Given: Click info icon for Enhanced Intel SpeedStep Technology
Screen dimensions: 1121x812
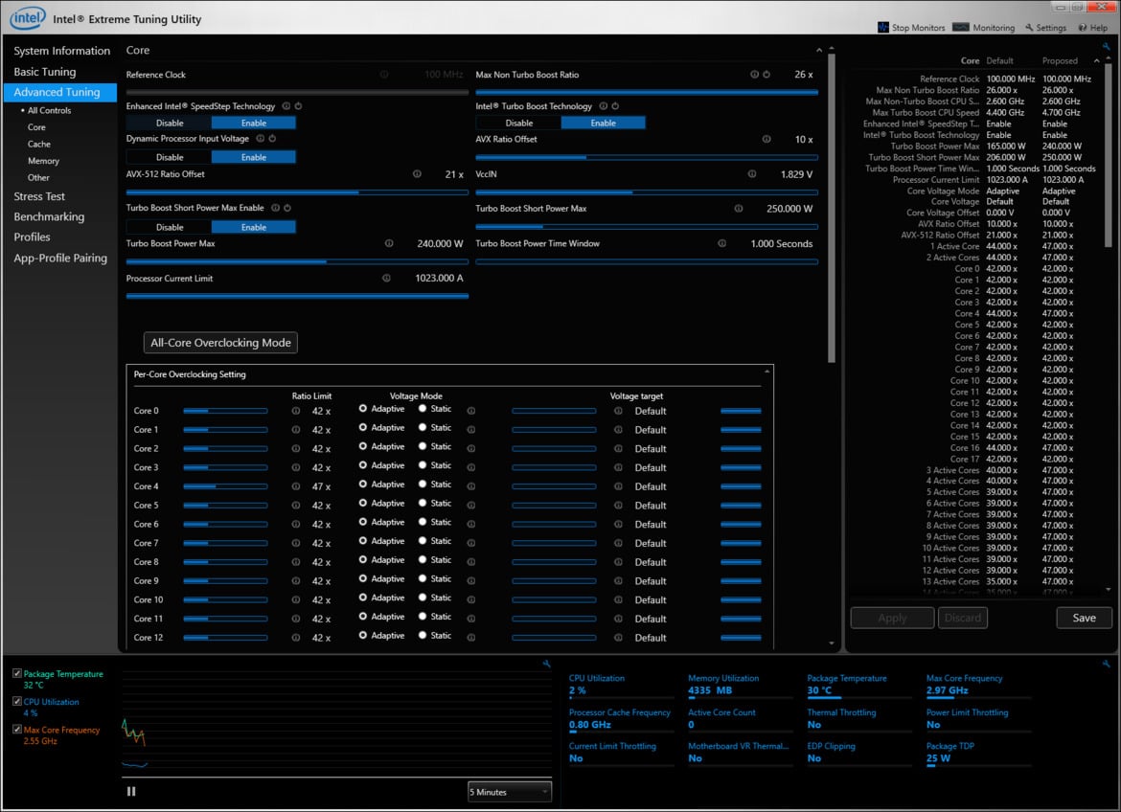Looking at the screenshot, I should click(286, 105).
